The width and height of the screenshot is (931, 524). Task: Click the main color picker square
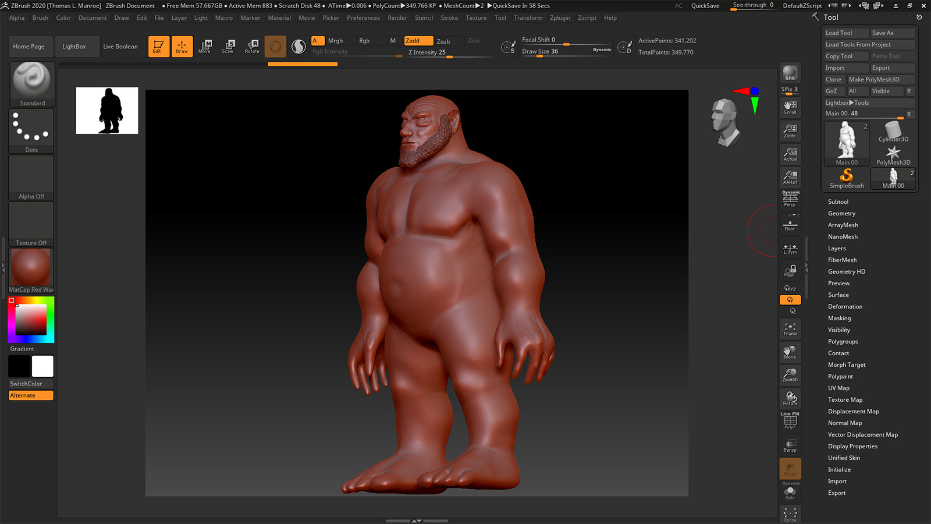31,320
